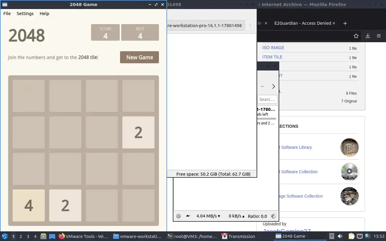The height and width of the screenshot is (241, 386).
Task: Open clipboard manager tray icon
Action: pyautogui.click(x=351, y=236)
